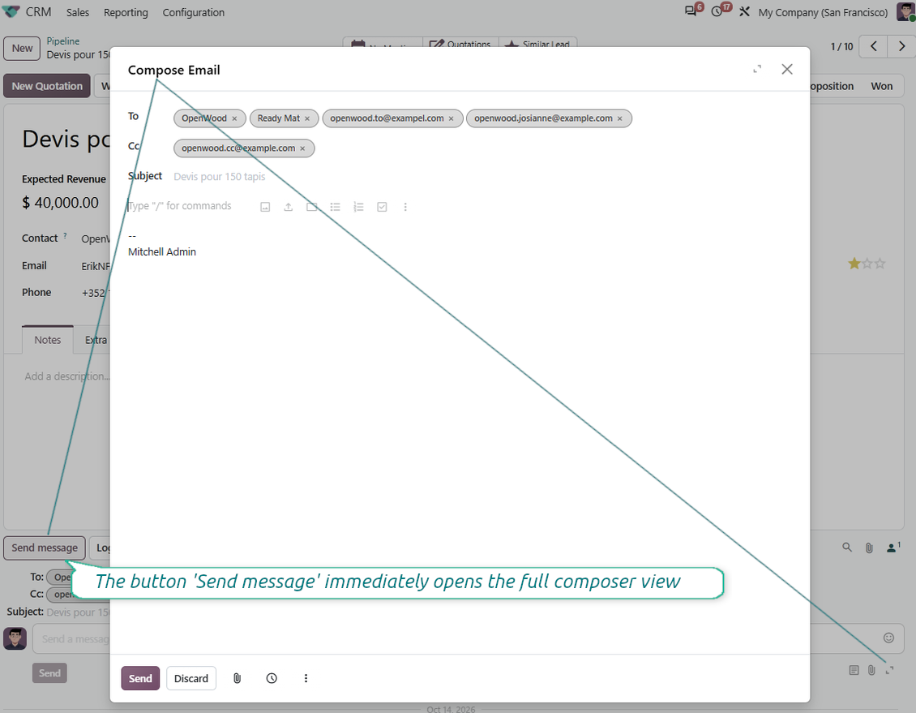Open the activities clock icon

pos(717,11)
